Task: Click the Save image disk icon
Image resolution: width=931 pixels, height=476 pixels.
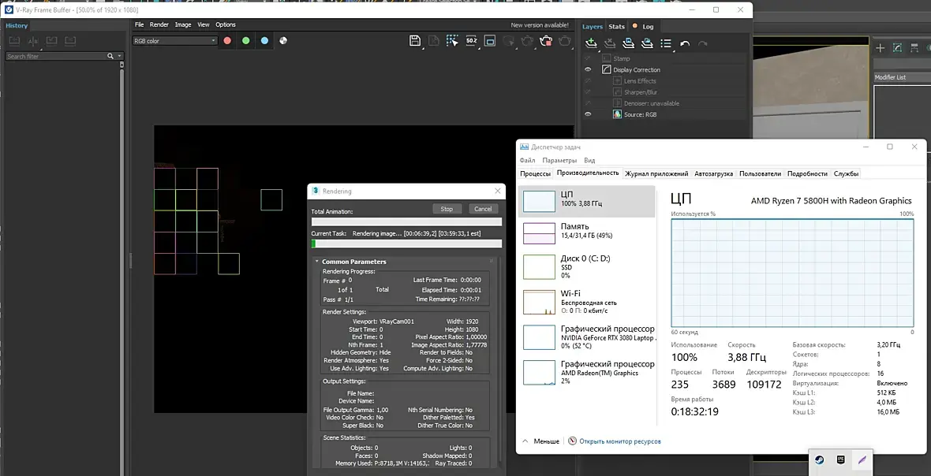Action: click(415, 40)
